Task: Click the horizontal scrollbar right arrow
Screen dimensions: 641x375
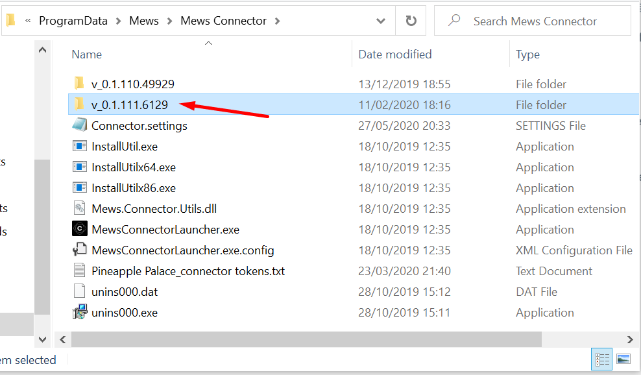Action: 630,339
